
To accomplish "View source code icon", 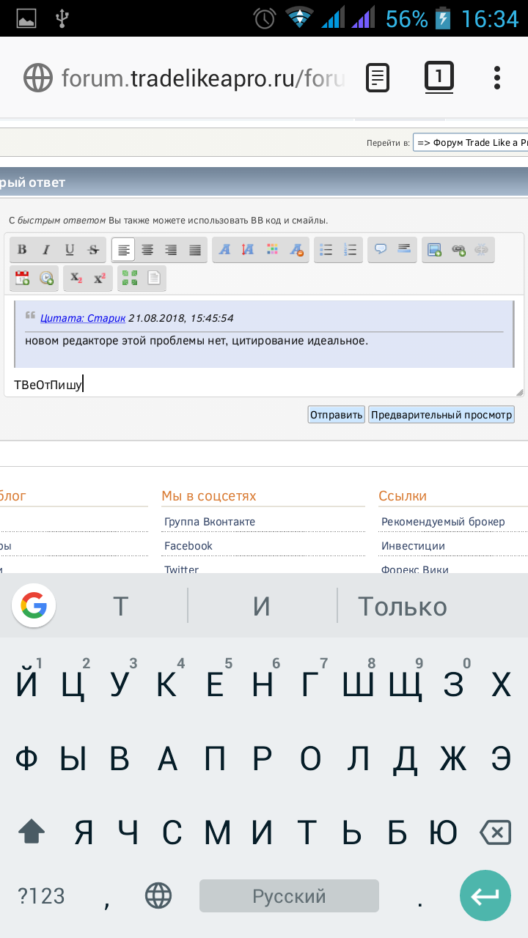I will (153, 278).
